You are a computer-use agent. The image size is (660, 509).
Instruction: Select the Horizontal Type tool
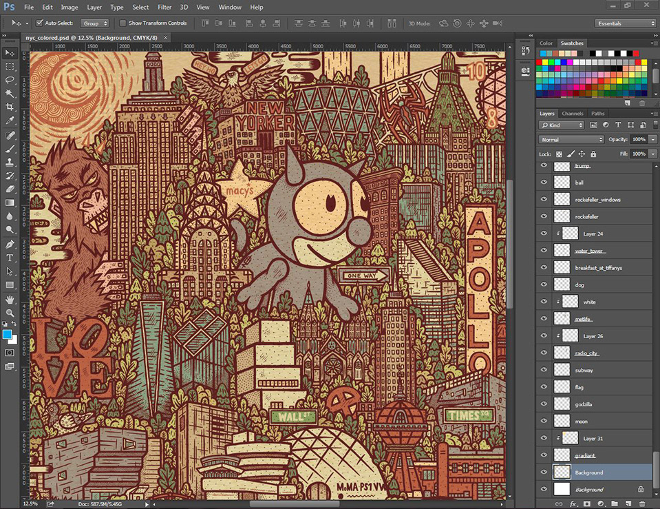click(9, 258)
